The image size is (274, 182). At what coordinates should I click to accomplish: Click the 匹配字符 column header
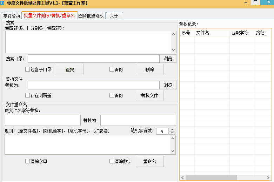click(242, 33)
